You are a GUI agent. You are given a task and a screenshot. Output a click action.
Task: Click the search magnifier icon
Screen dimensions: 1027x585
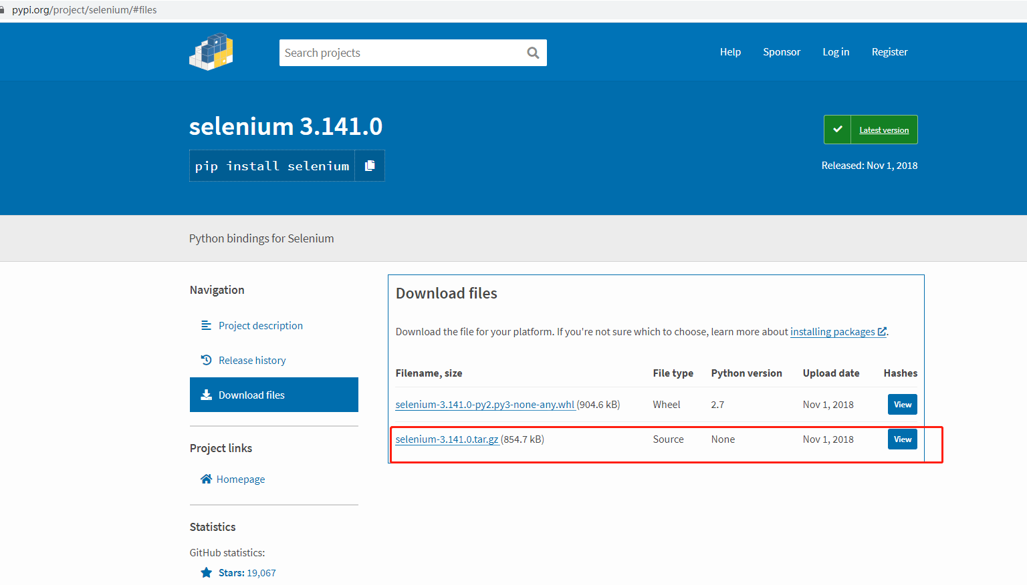pyautogui.click(x=533, y=53)
